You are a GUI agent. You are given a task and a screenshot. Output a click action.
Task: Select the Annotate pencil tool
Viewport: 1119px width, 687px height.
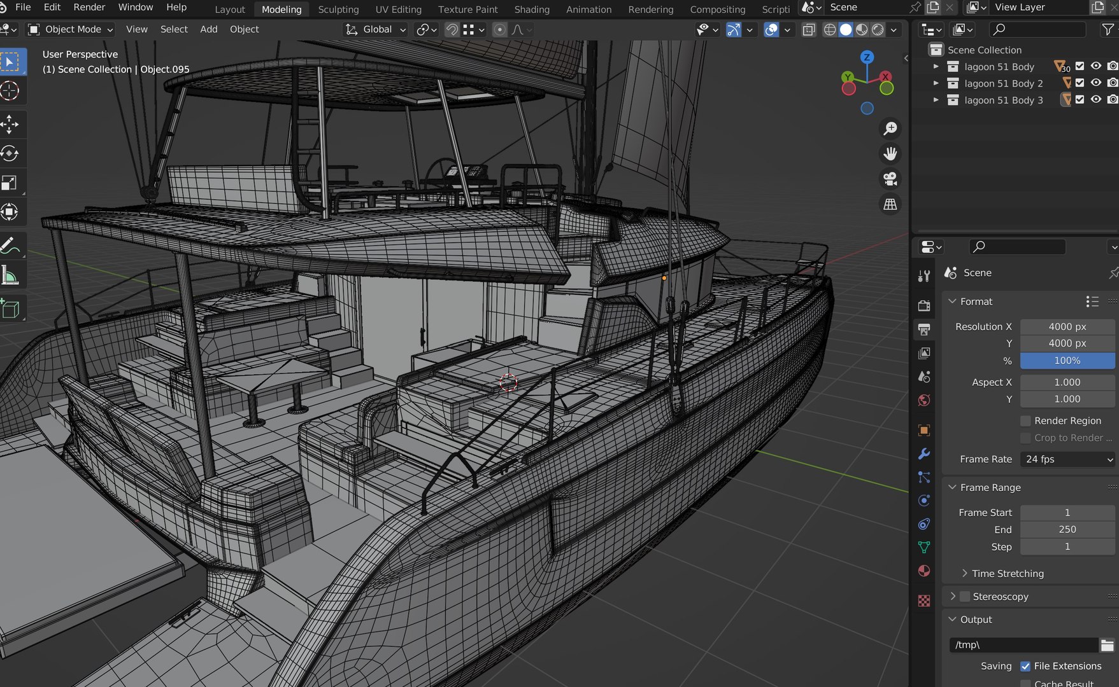click(10, 246)
